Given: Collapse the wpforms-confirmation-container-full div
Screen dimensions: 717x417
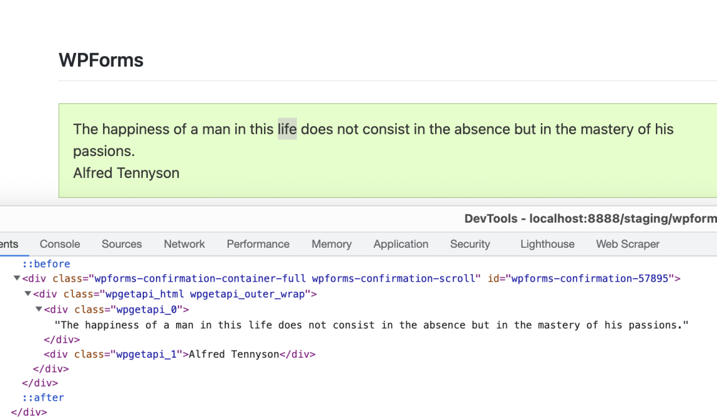Looking at the screenshot, I should [x=16, y=279].
